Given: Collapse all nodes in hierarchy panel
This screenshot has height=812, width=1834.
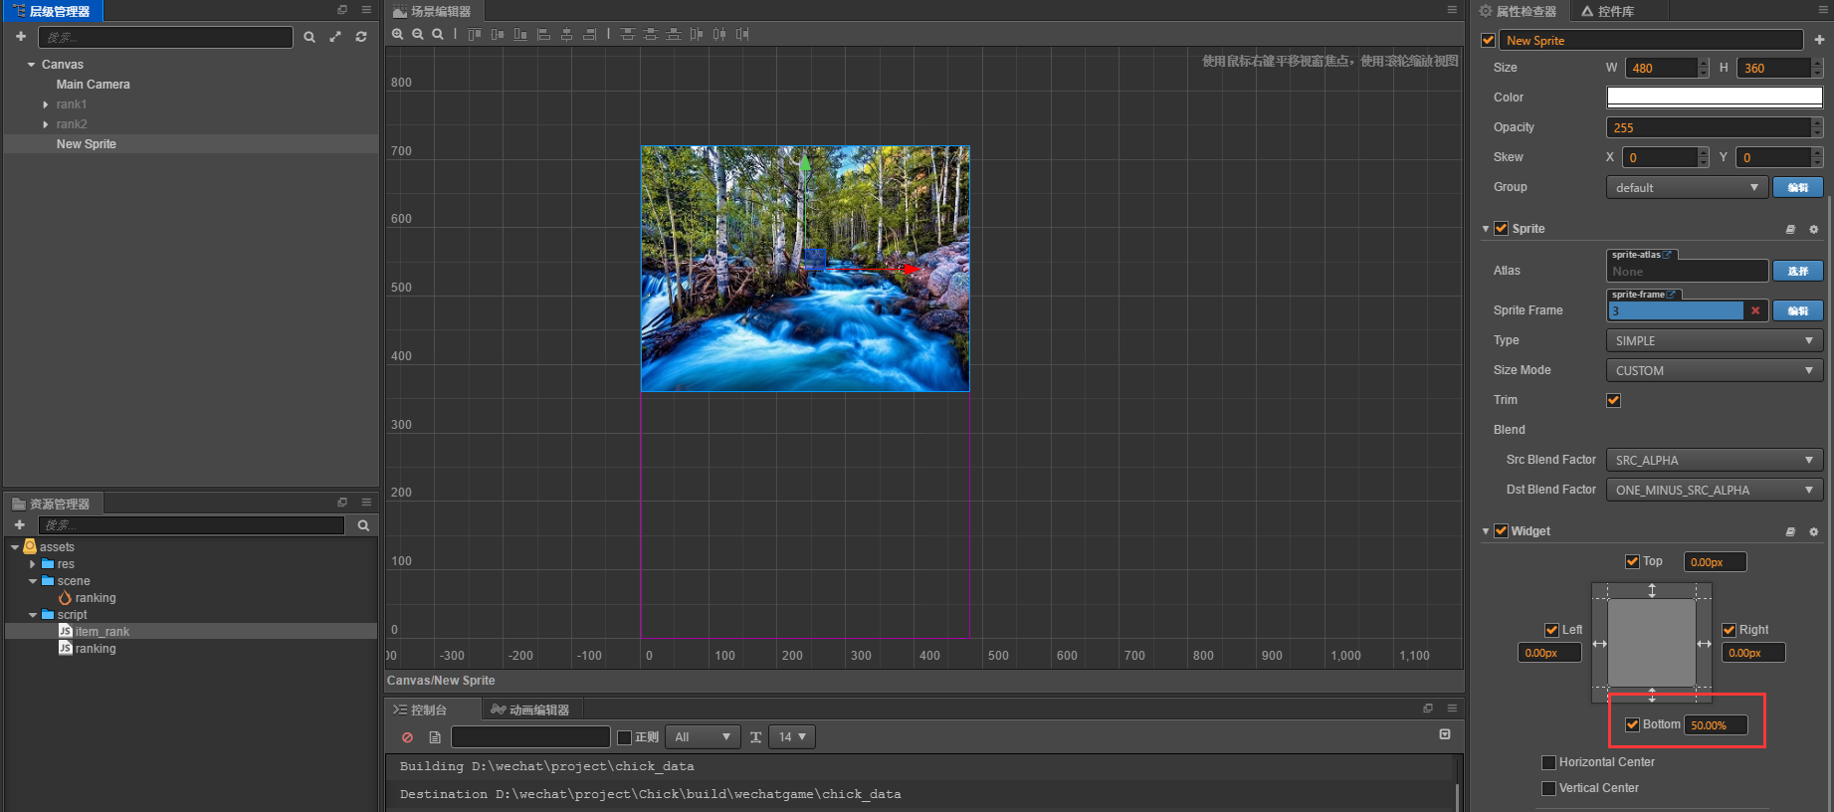Looking at the screenshot, I should click(x=335, y=37).
